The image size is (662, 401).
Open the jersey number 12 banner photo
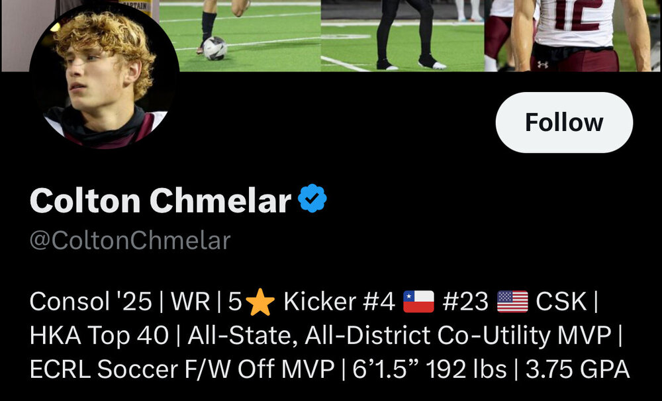click(x=572, y=36)
